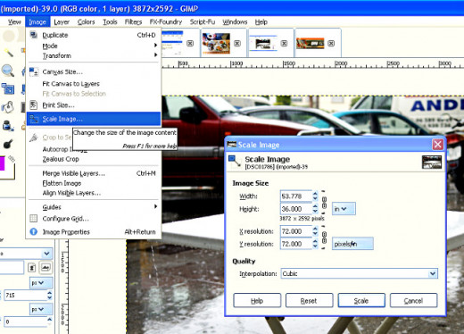Open the Layer menu
464x334 pixels.
coord(62,22)
